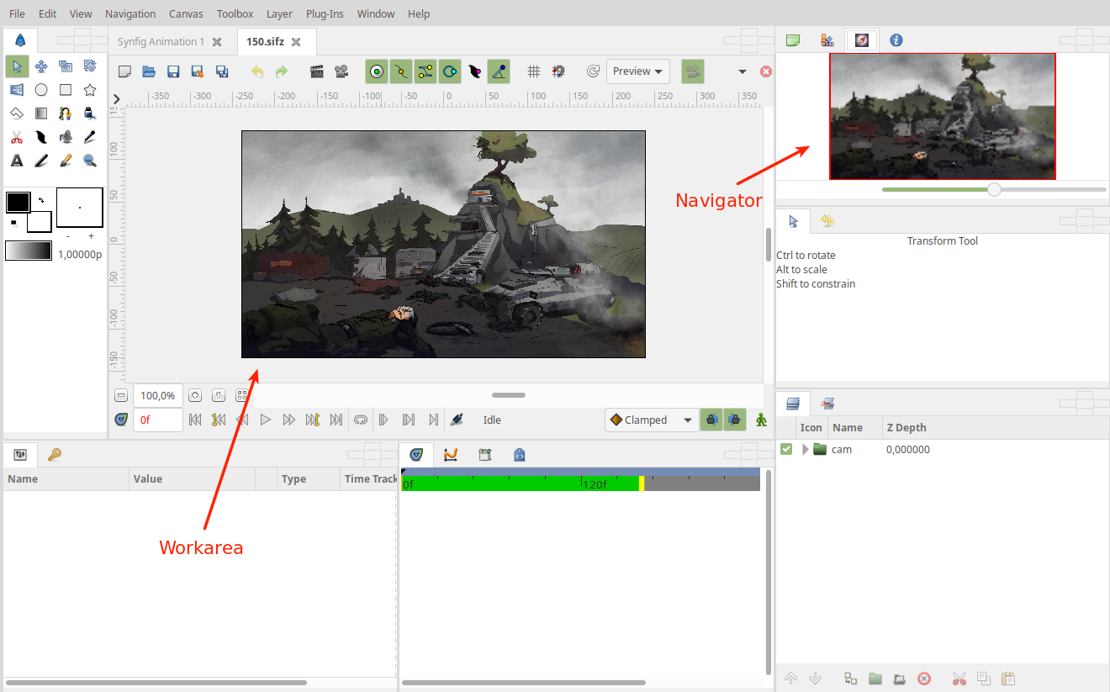
Task: Select the Gradient tool
Action: (41, 113)
